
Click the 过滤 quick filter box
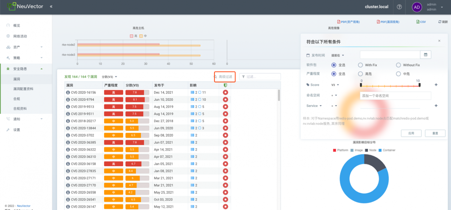[260, 77]
